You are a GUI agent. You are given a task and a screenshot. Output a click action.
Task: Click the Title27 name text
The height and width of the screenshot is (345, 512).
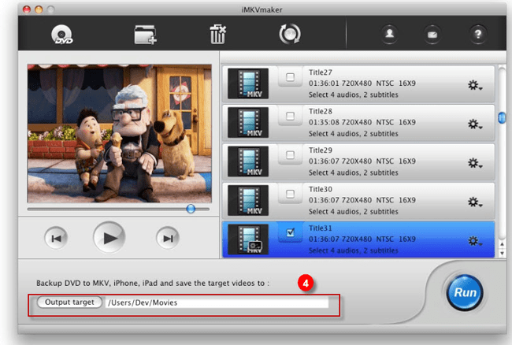click(x=321, y=72)
